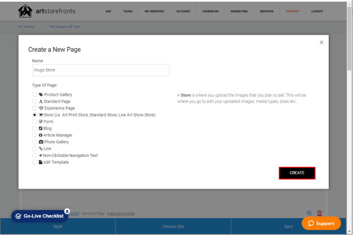The height and width of the screenshot is (235, 353).
Task: Open the Support menu item
Action: 292,11
